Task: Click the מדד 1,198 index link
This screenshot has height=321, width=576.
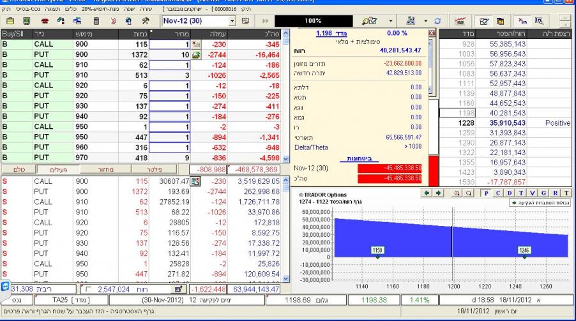Action: point(328,32)
